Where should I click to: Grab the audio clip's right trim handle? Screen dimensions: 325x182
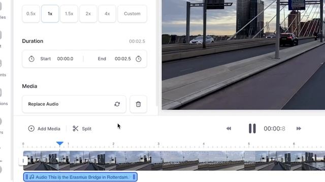tap(134, 177)
